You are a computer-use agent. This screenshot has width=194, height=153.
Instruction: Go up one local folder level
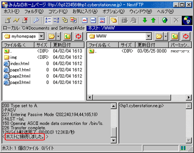pyautogui.click(x=67, y=36)
